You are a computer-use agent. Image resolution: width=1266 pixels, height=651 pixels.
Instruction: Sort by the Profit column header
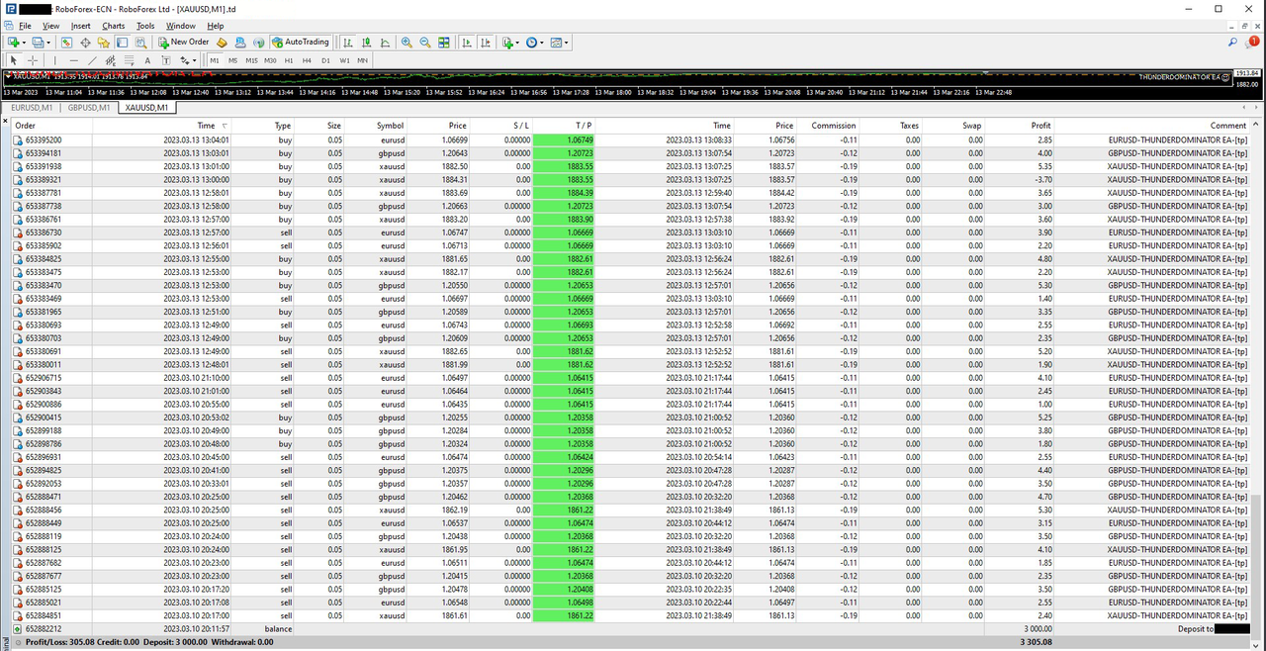1040,126
